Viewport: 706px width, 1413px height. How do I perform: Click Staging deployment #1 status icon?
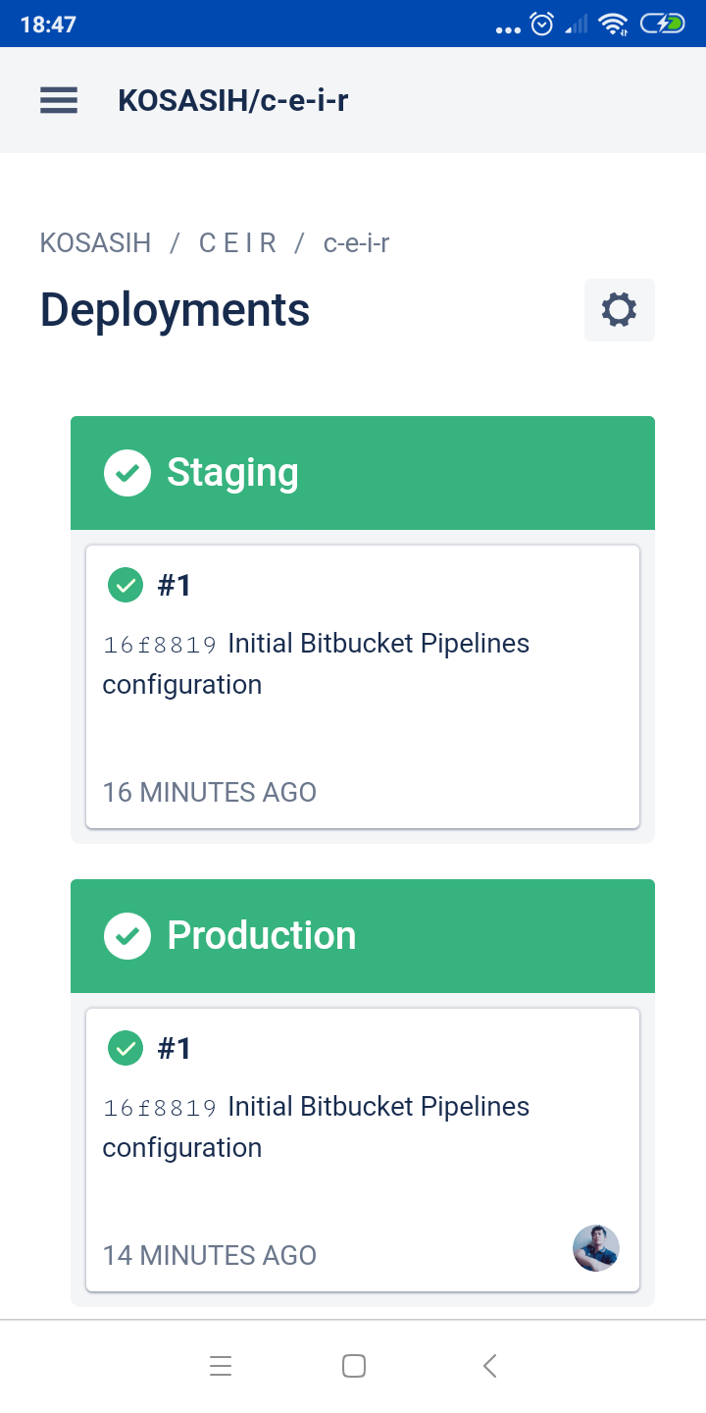pyautogui.click(x=125, y=586)
